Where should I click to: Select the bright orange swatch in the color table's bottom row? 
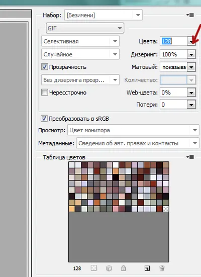[x=71, y=209]
